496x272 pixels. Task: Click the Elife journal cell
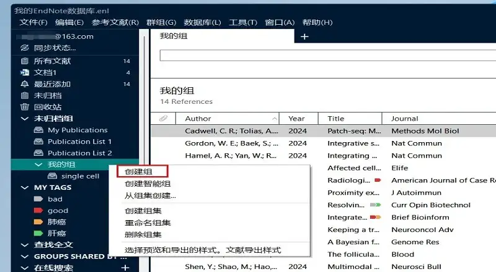tap(400, 168)
